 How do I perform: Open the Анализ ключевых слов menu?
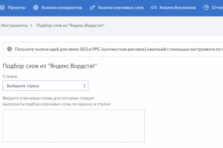(x=121, y=7)
